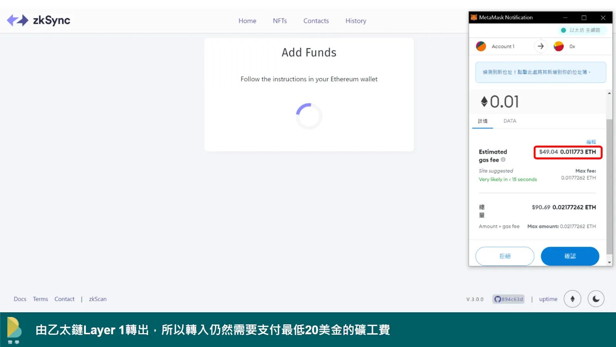Click the zkSync logo icon
The height and width of the screenshot is (347, 616).
click(18, 20)
